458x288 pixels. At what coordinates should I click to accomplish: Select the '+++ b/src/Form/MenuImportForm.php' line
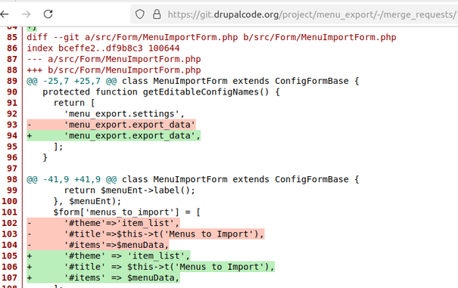114,70
